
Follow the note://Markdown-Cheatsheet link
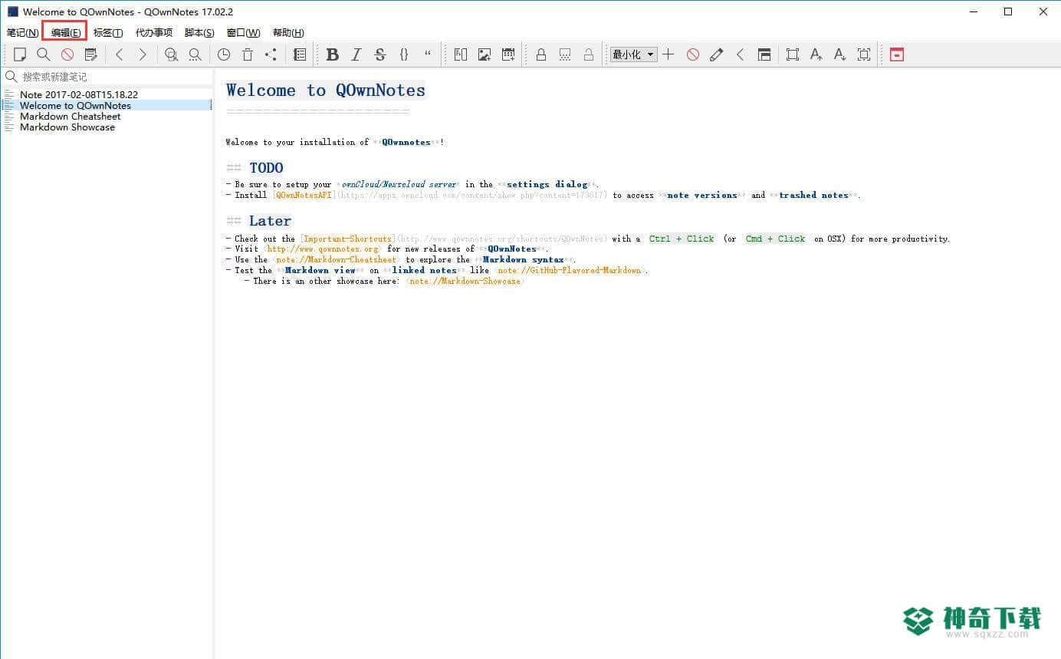(337, 260)
